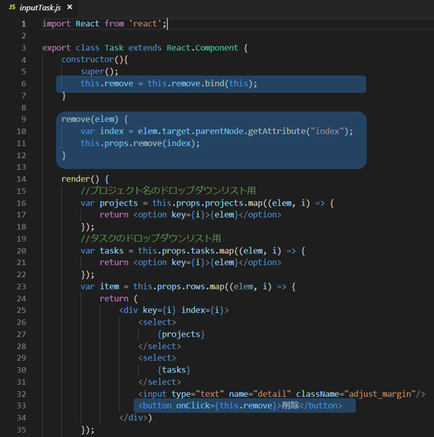Click 'render()' on line 14
This screenshot has width=434, height=437.
pyautogui.click(x=80, y=179)
